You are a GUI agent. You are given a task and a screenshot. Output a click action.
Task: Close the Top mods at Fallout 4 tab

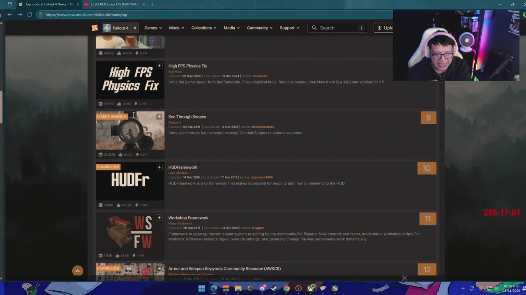77,5
